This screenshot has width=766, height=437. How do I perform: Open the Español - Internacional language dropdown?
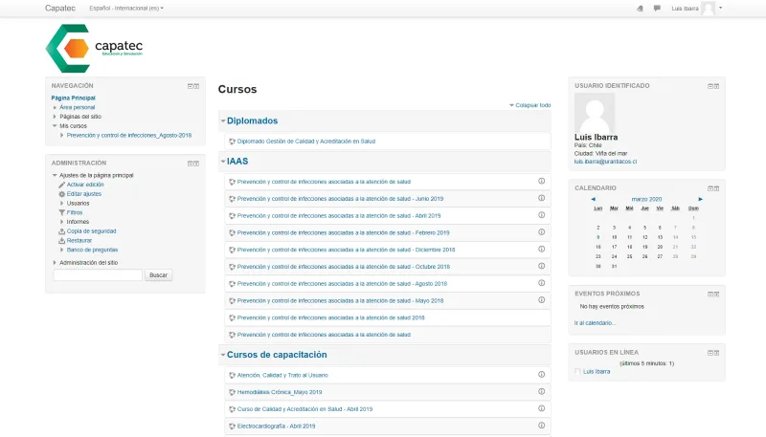[x=126, y=9]
